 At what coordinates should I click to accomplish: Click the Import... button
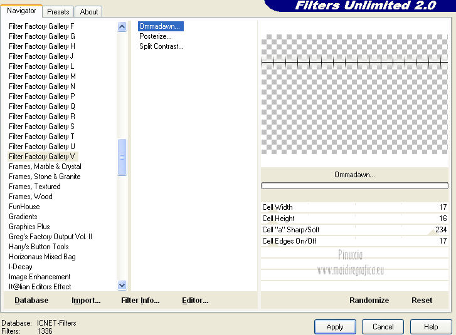[x=86, y=300]
